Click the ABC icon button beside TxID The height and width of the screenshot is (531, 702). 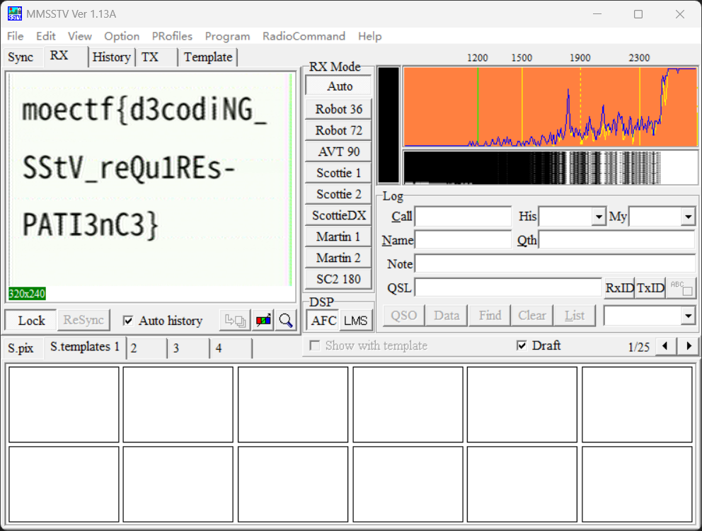pos(681,287)
